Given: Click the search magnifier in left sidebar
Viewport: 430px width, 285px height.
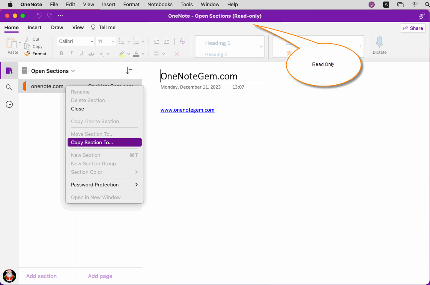Looking at the screenshot, I should pos(9,87).
